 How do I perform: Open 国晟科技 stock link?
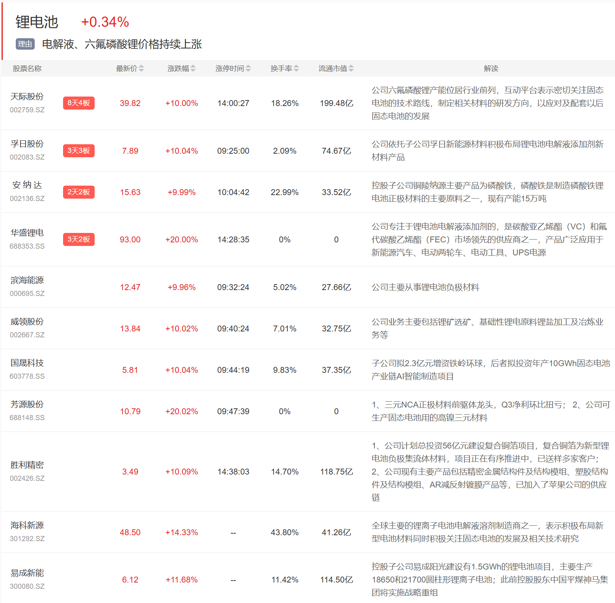(27, 363)
